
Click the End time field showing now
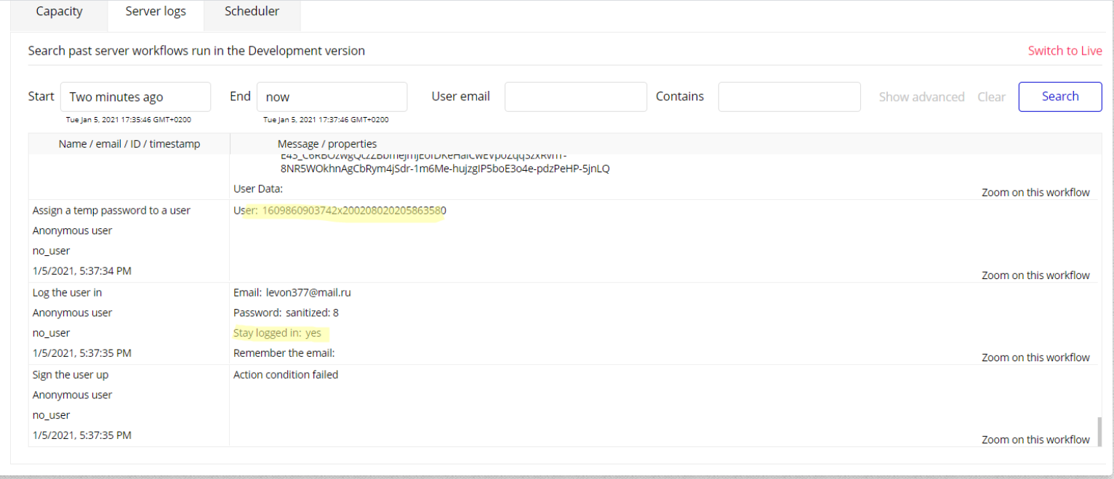[x=332, y=97]
